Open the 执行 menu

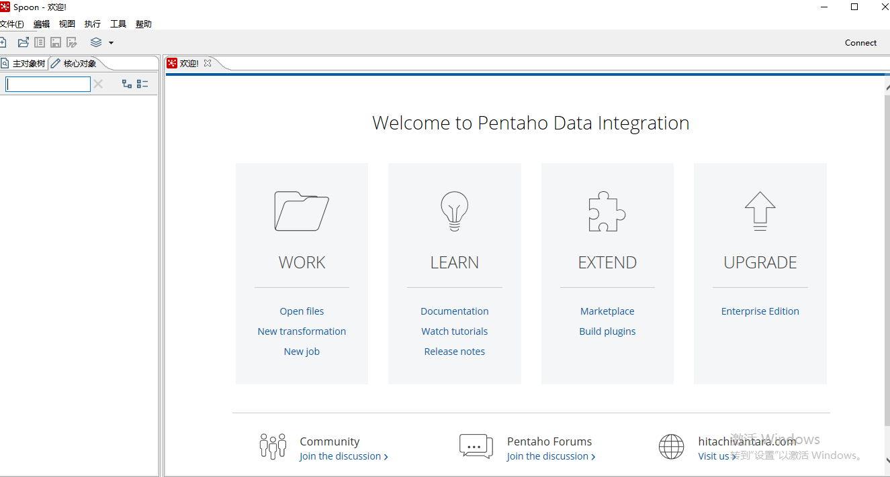(x=93, y=24)
